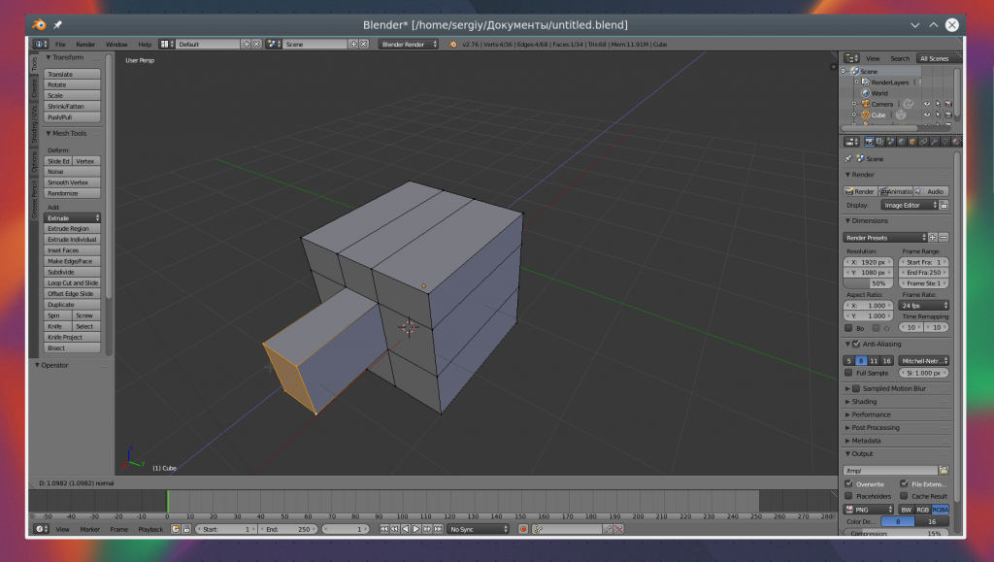This screenshot has width=994, height=562.
Task: Jump to the first frame in timeline
Action: (384, 529)
